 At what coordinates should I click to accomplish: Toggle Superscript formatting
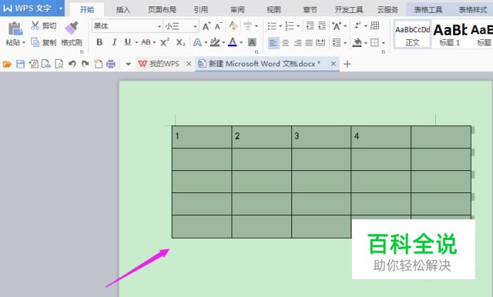point(165,42)
